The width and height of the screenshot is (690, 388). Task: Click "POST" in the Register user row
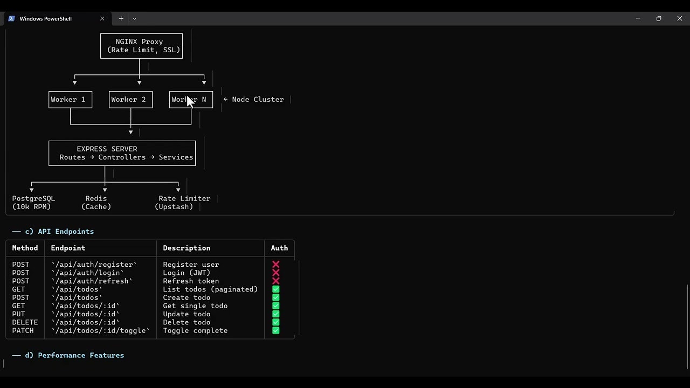(20, 265)
